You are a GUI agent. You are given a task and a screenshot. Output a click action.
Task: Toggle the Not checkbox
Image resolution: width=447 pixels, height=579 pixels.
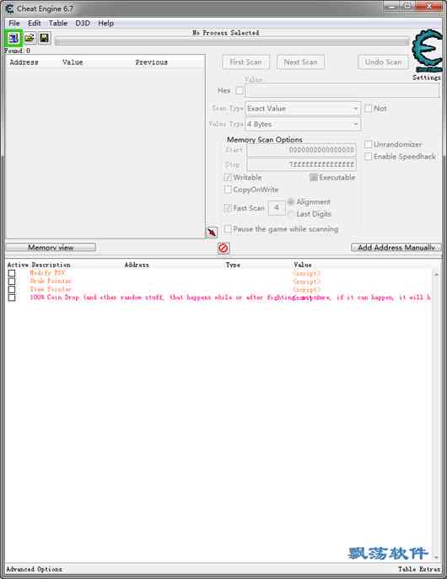point(368,108)
